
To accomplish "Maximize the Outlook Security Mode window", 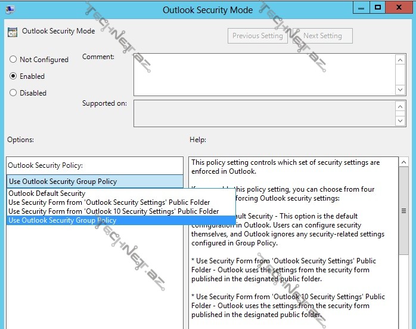I will 377,8.
